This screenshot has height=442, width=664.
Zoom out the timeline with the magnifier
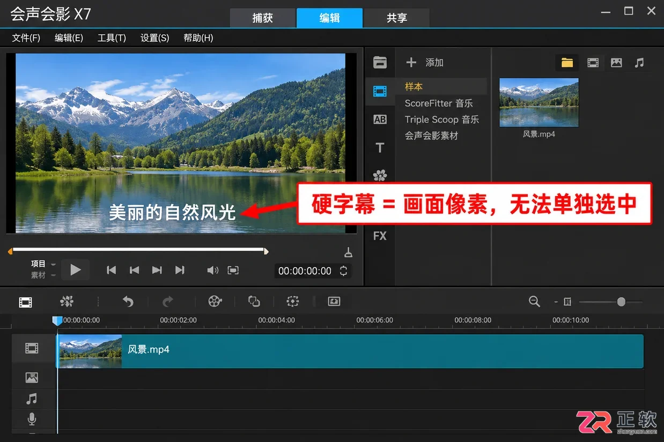pos(534,302)
